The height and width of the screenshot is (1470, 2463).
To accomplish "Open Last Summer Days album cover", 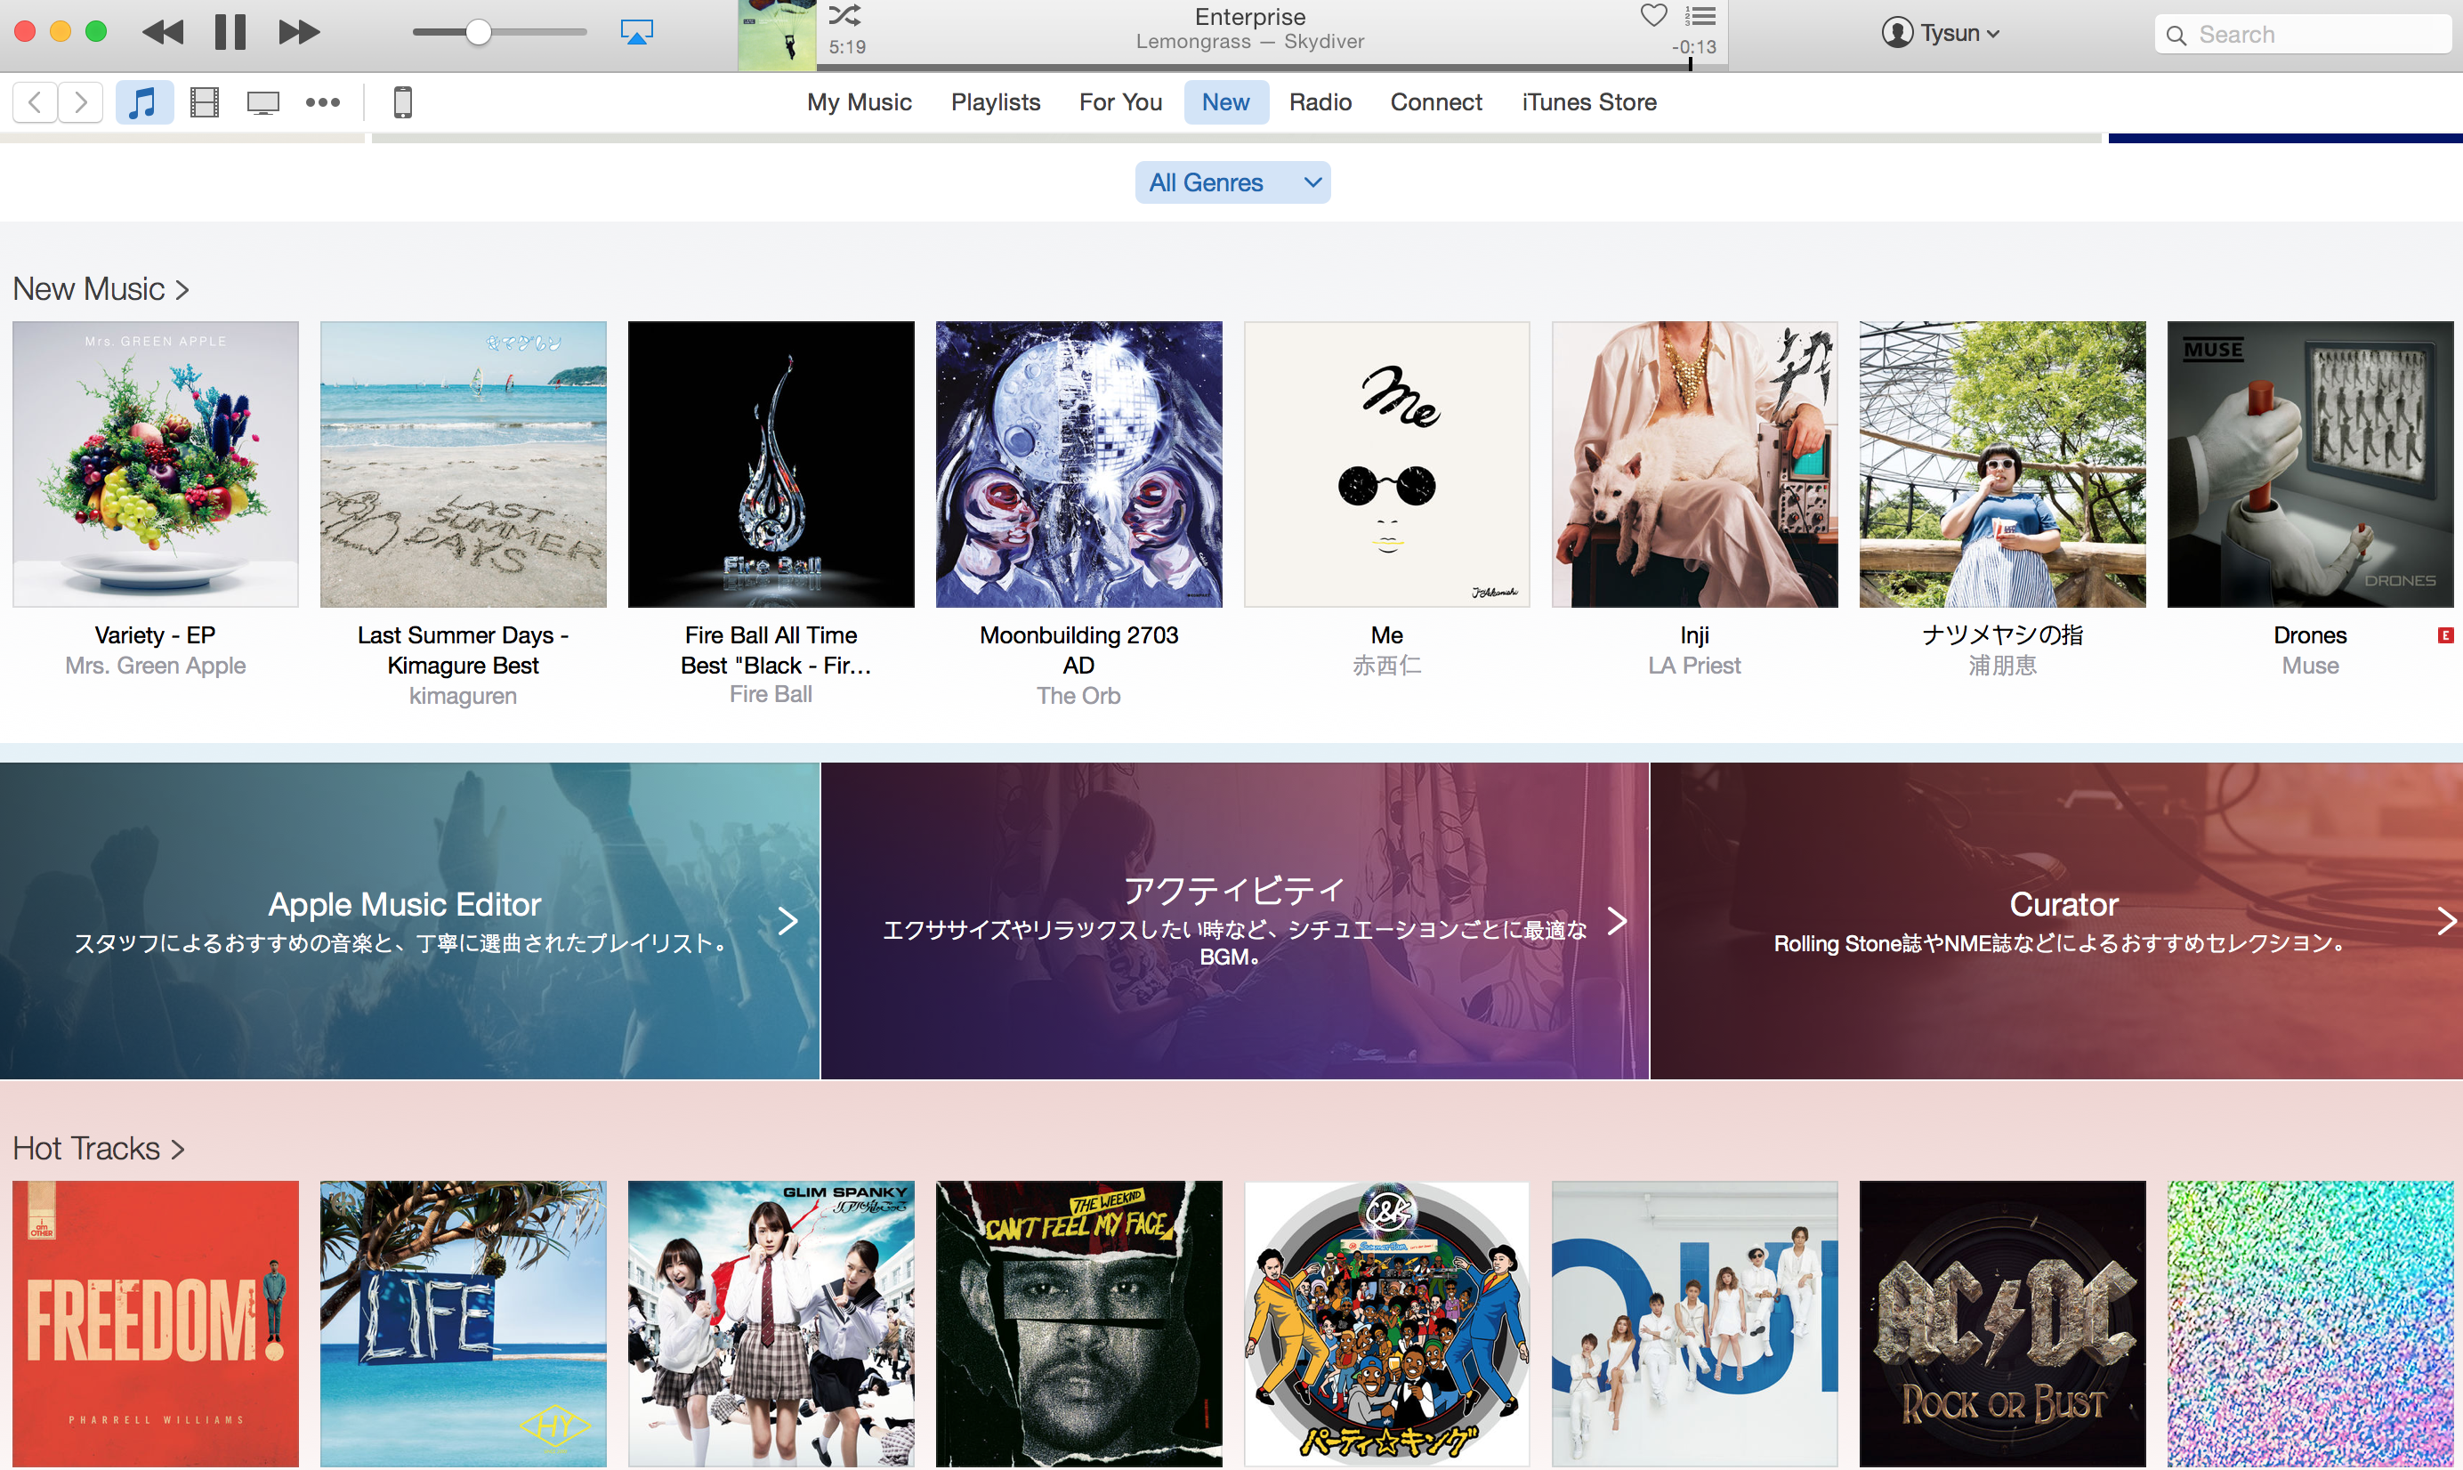I will point(464,464).
